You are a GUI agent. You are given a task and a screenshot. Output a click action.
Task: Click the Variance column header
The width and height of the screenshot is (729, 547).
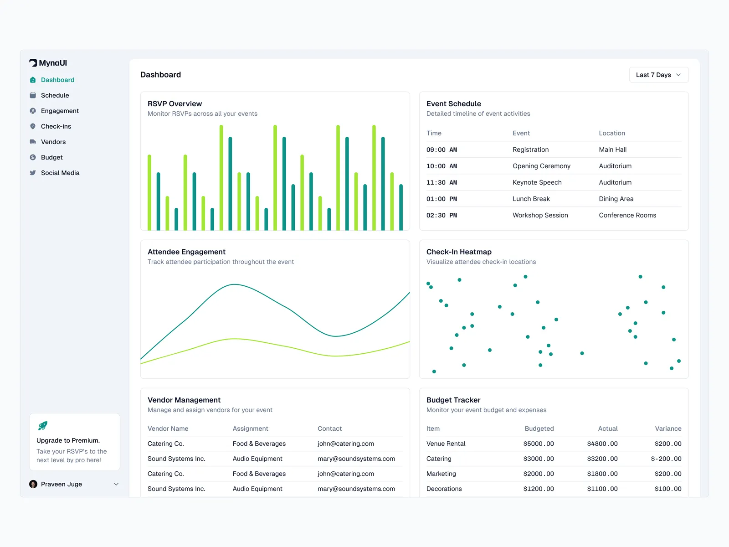point(668,428)
